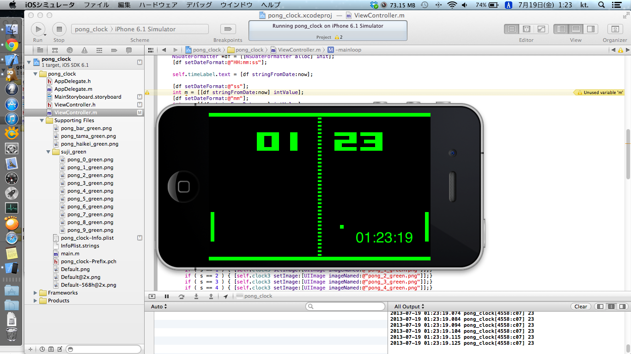Show the Symbol navigator
This screenshot has height=354, width=631.
[55, 50]
